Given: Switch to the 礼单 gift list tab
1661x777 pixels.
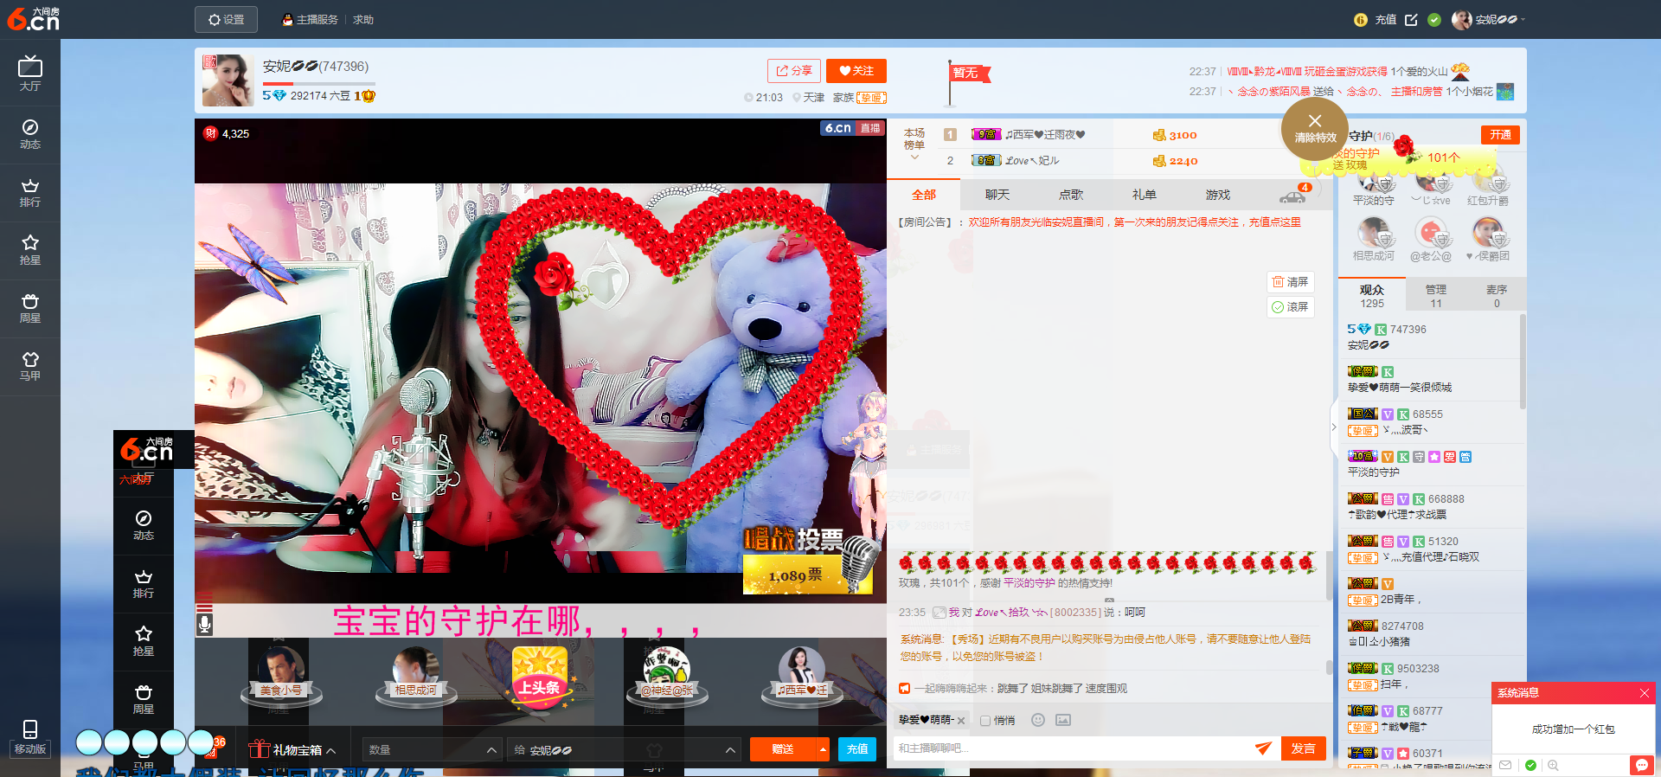Looking at the screenshot, I should point(1145,195).
